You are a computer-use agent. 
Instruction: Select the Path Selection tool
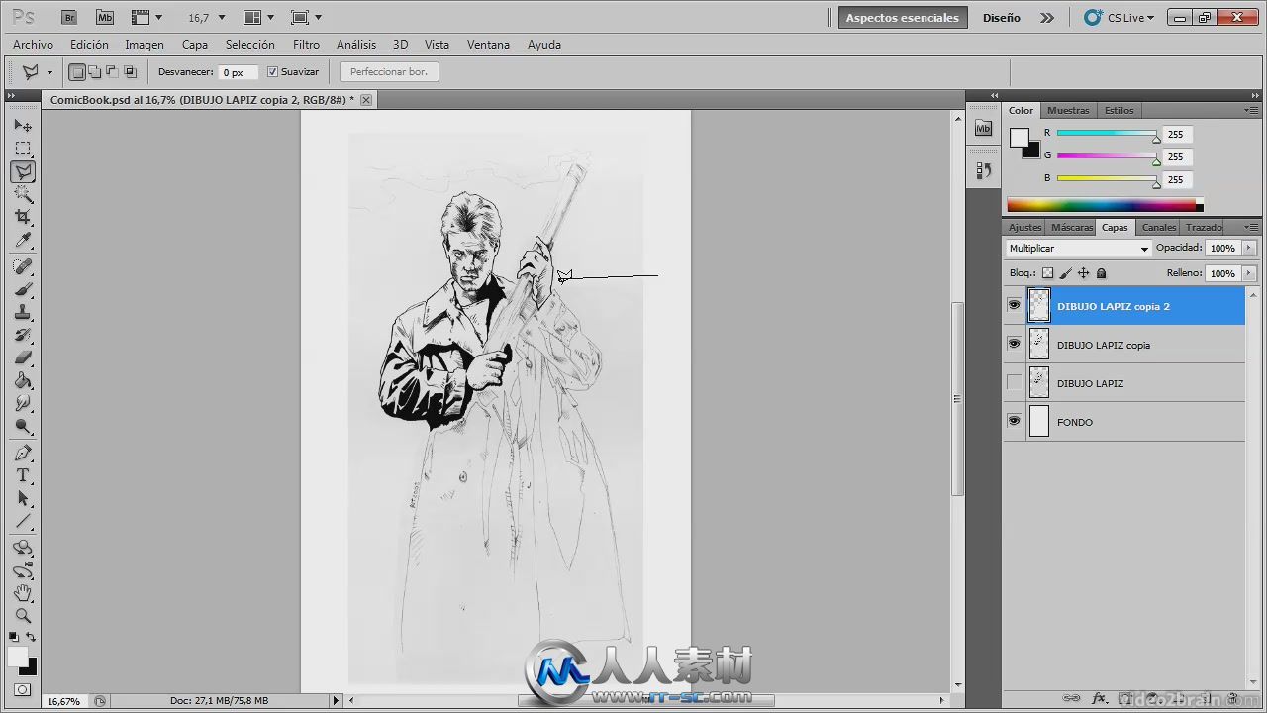[x=23, y=499]
